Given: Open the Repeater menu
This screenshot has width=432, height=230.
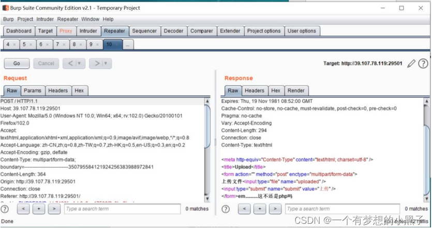Looking at the screenshot, I should pyautogui.click(x=67, y=19).
